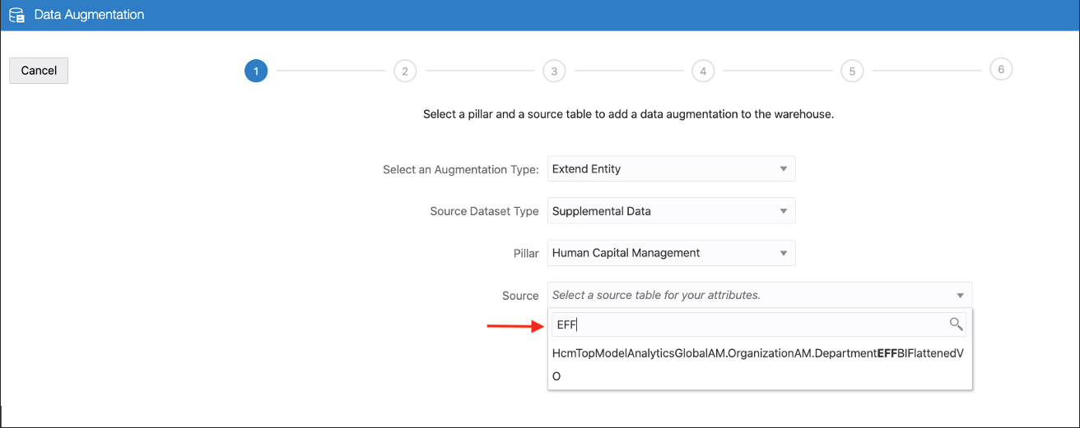Select step 3 in the progress train
Image resolution: width=1080 pixels, height=428 pixels.
554,71
